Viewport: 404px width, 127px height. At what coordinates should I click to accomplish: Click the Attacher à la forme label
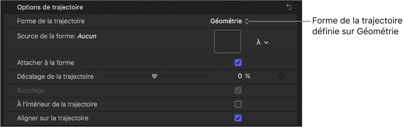pyautogui.click(x=46, y=63)
